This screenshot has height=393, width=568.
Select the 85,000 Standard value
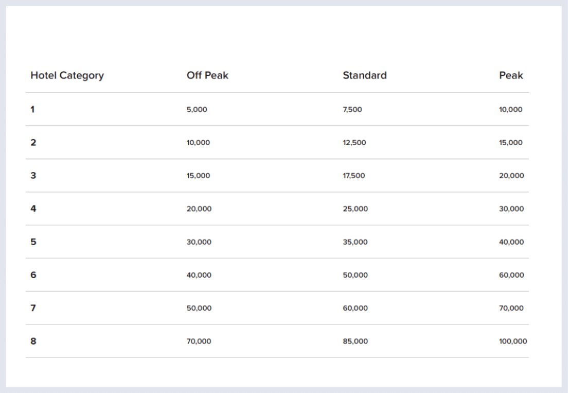point(355,341)
